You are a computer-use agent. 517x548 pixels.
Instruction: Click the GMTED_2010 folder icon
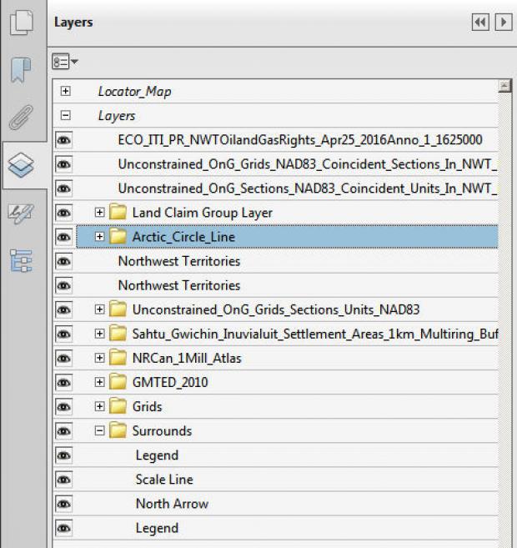tap(118, 382)
